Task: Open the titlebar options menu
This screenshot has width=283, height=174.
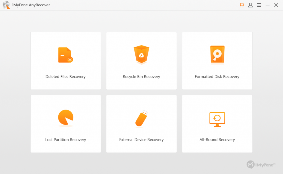Action: [259, 5]
